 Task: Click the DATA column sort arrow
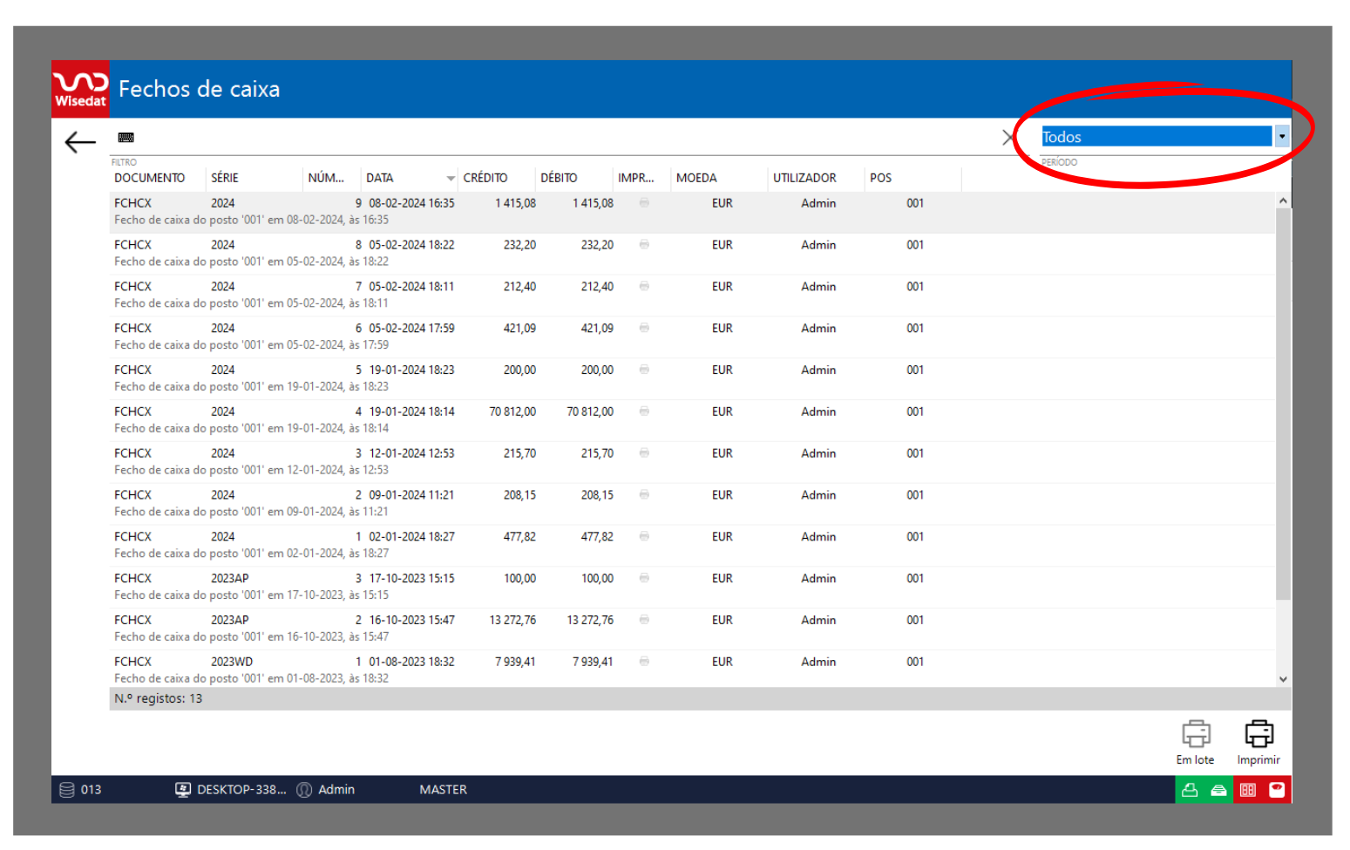[451, 179]
